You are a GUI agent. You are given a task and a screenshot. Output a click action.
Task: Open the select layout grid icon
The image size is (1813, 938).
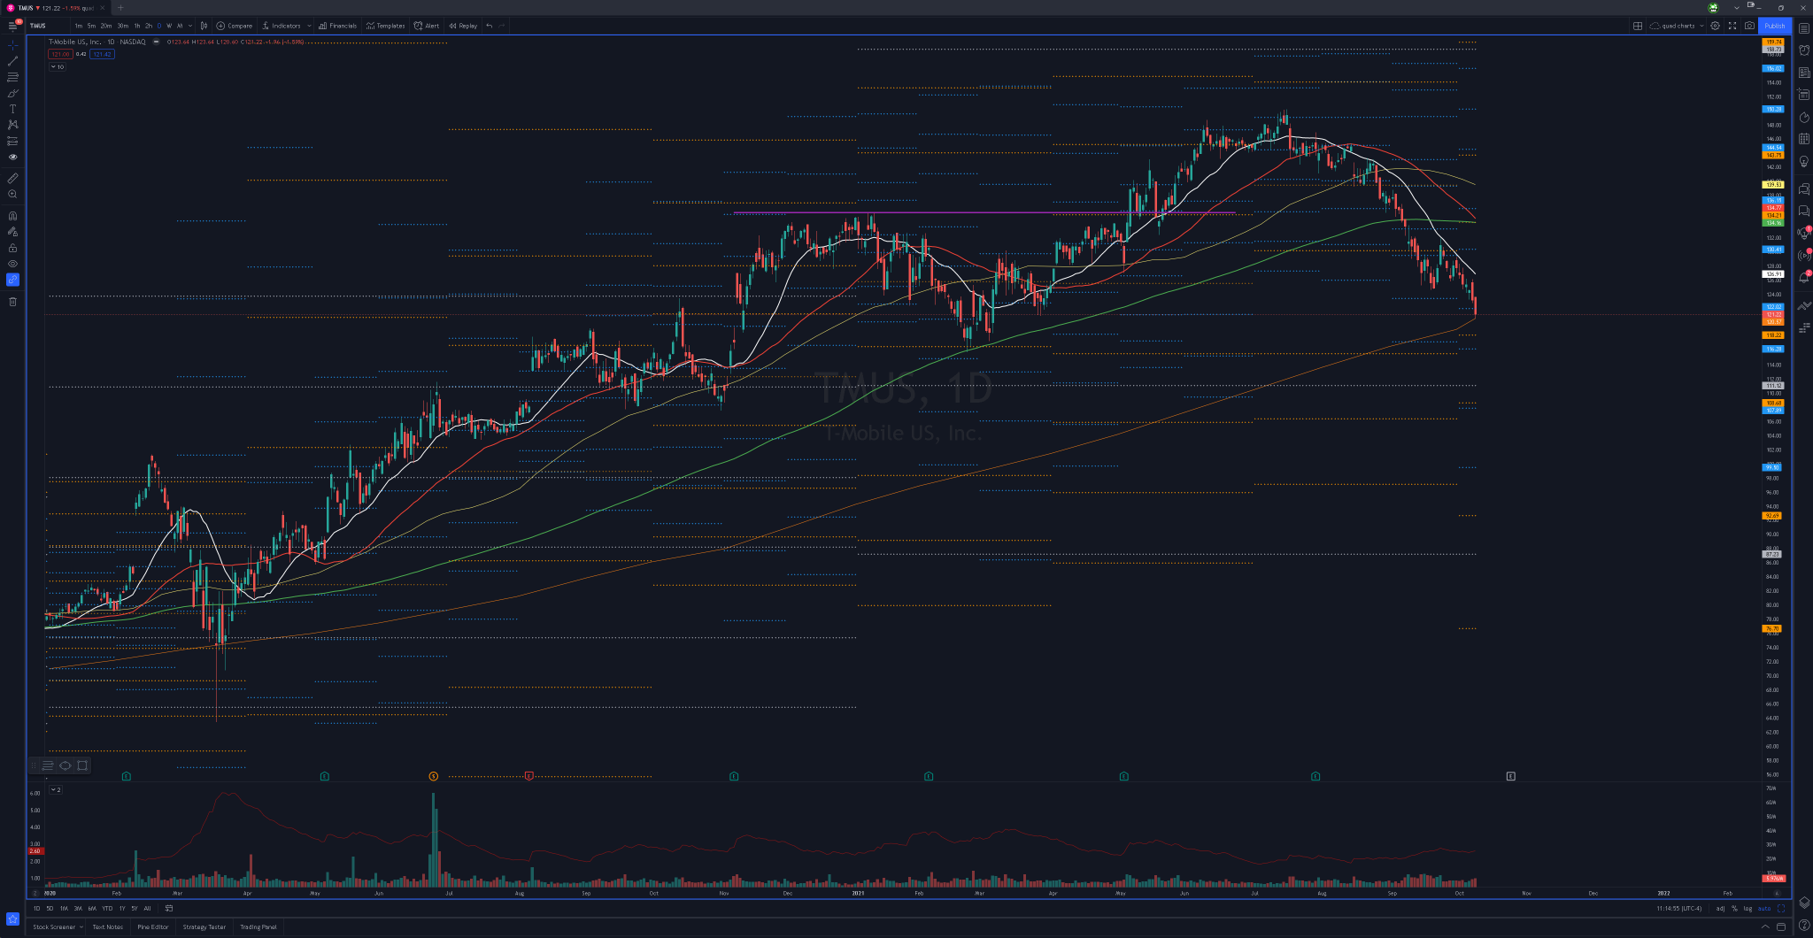tap(1638, 26)
